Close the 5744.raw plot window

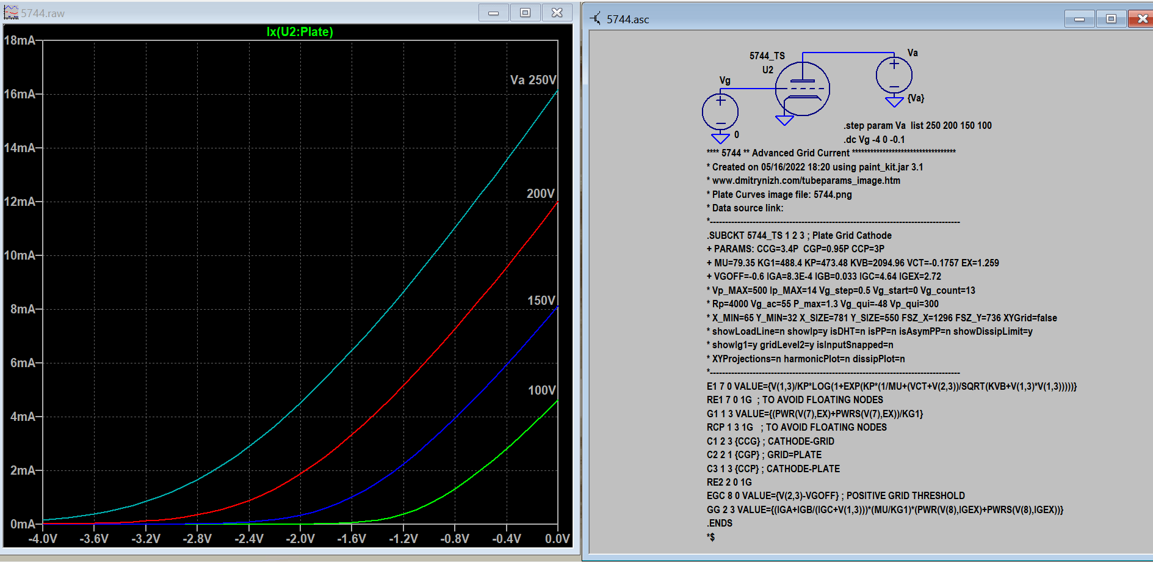click(557, 13)
